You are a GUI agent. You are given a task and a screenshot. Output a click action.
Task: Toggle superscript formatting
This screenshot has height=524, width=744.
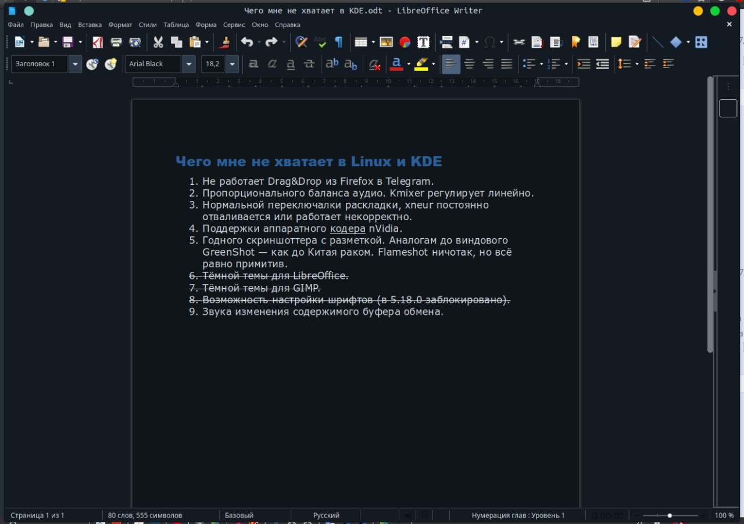click(x=332, y=64)
